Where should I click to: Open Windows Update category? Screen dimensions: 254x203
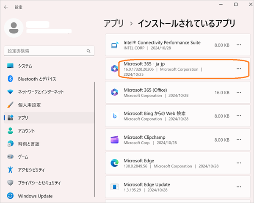coord(49,196)
